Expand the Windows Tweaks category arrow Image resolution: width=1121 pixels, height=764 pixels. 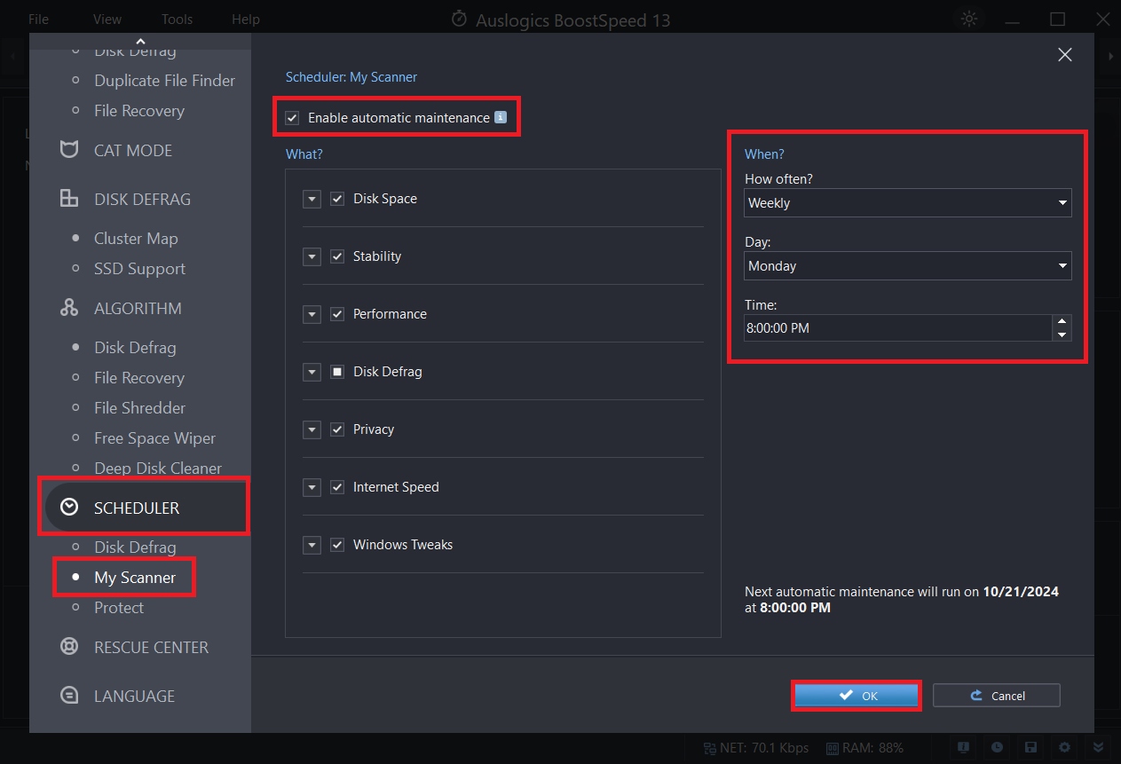coord(312,545)
